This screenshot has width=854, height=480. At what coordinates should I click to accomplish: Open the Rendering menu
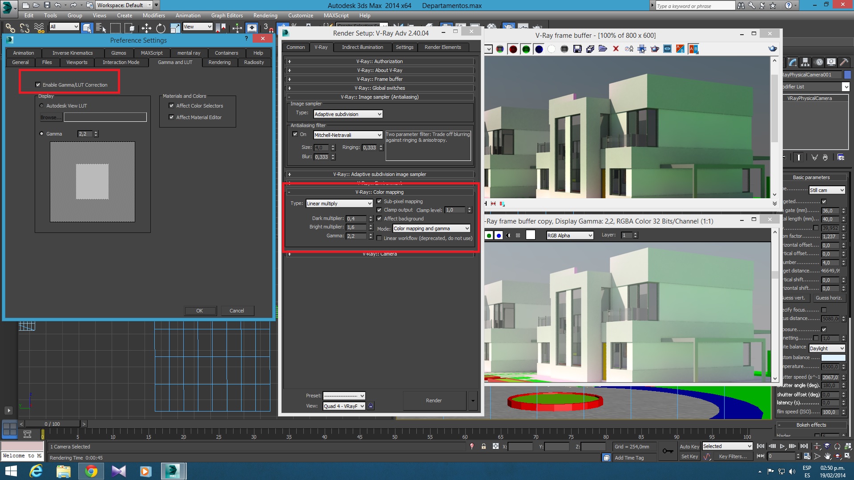pyautogui.click(x=265, y=16)
